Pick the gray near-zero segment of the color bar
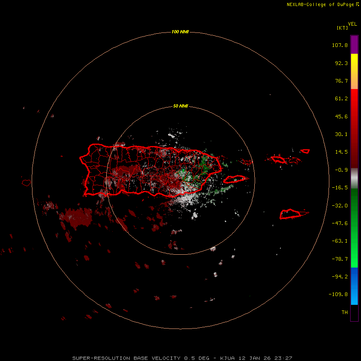The width and height of the screenshot is (361, 361). [354, 178]
